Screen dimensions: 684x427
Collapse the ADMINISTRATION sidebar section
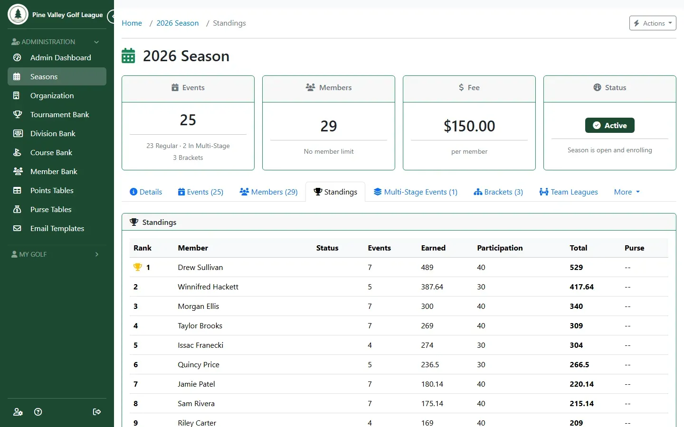point(57,42)
